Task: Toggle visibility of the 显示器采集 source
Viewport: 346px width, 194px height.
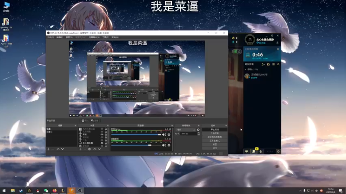Action: (102, 143)
